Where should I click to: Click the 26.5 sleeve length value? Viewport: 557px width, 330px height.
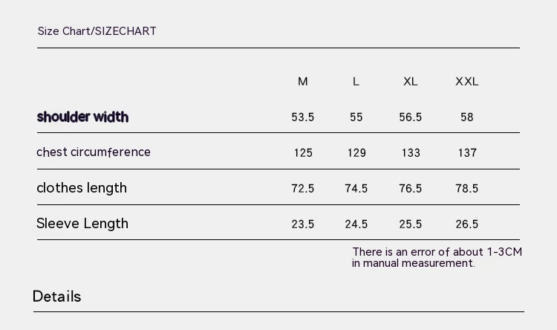(466, 224)
